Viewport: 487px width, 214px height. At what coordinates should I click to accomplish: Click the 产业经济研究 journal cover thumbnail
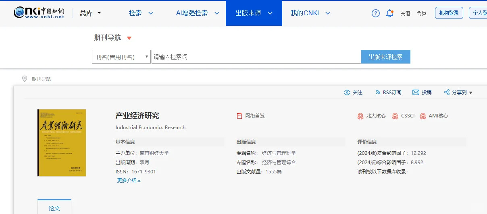(x=62, y=143)
